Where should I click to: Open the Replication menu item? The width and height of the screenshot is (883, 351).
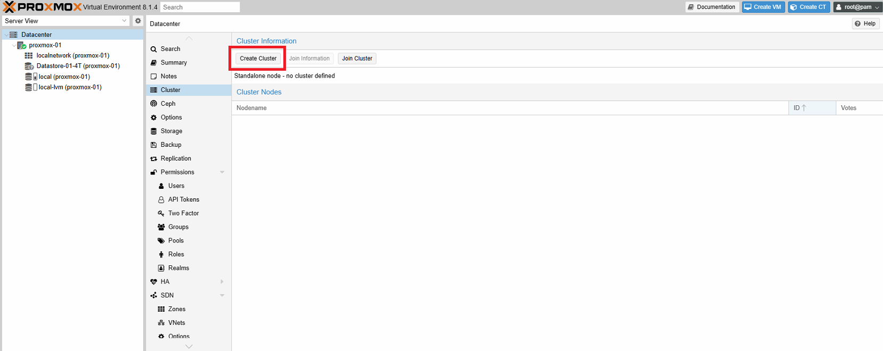189,158
